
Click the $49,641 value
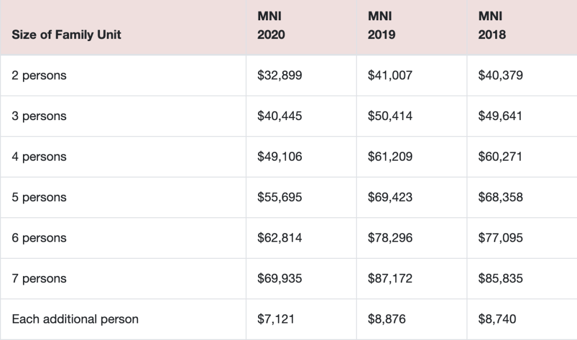(x=500, y=116)
